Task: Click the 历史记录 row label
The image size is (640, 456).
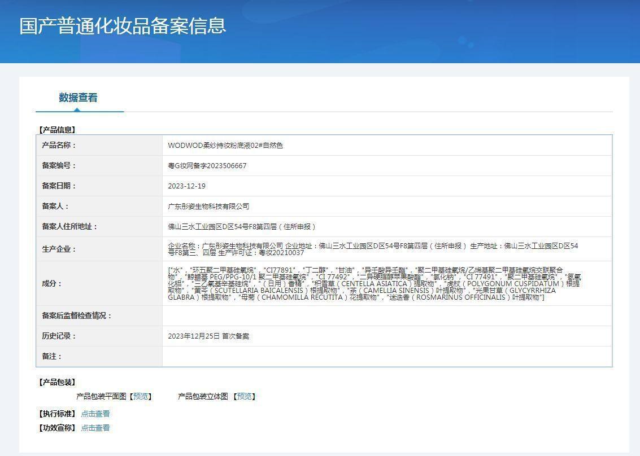Action: click(x=59, y=336)
